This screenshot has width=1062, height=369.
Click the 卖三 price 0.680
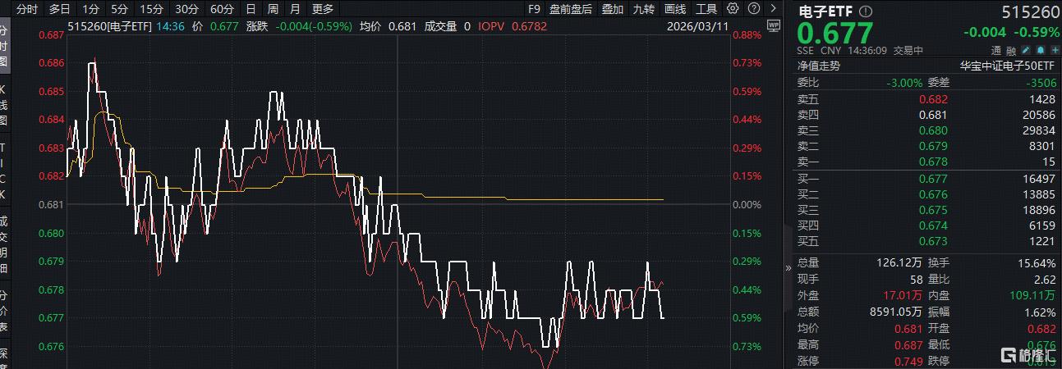(x=933, y=130)
